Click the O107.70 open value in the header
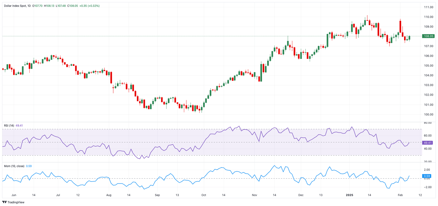438x206 pixels. click(x=37, y=6)
